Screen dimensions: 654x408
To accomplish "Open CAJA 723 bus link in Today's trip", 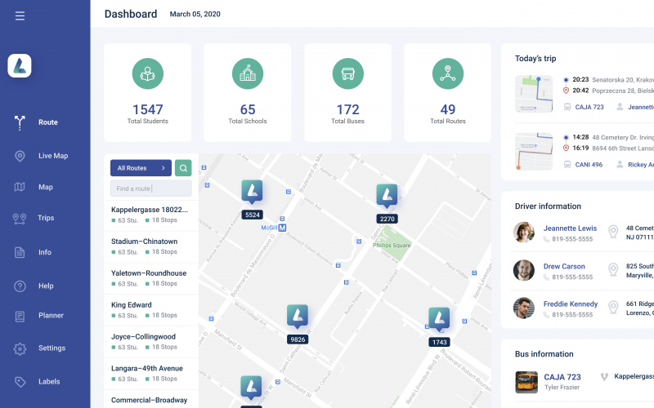I will coord(589,107).
